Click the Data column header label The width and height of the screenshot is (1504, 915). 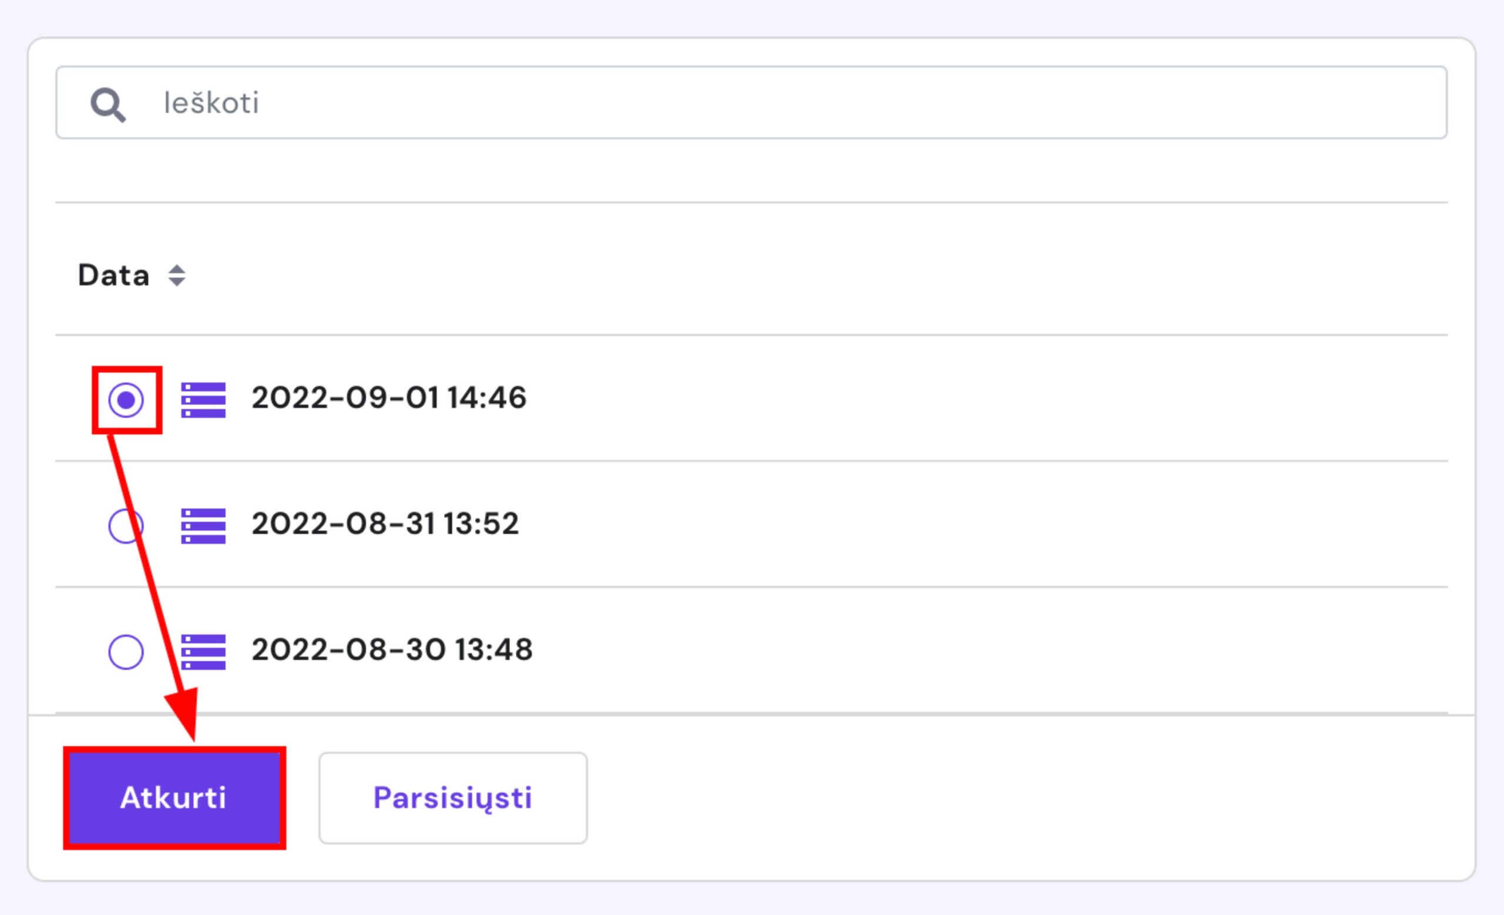(x=113, y=275)
